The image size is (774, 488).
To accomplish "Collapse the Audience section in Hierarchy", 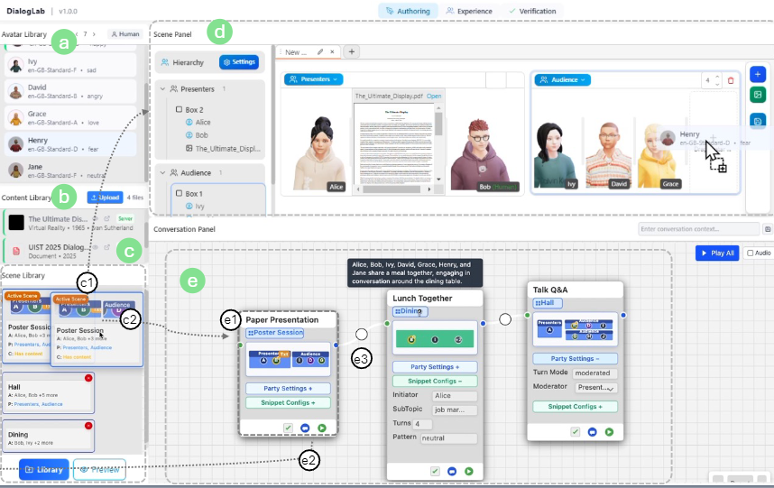I will pyautogui.click(x=162, y=172).
